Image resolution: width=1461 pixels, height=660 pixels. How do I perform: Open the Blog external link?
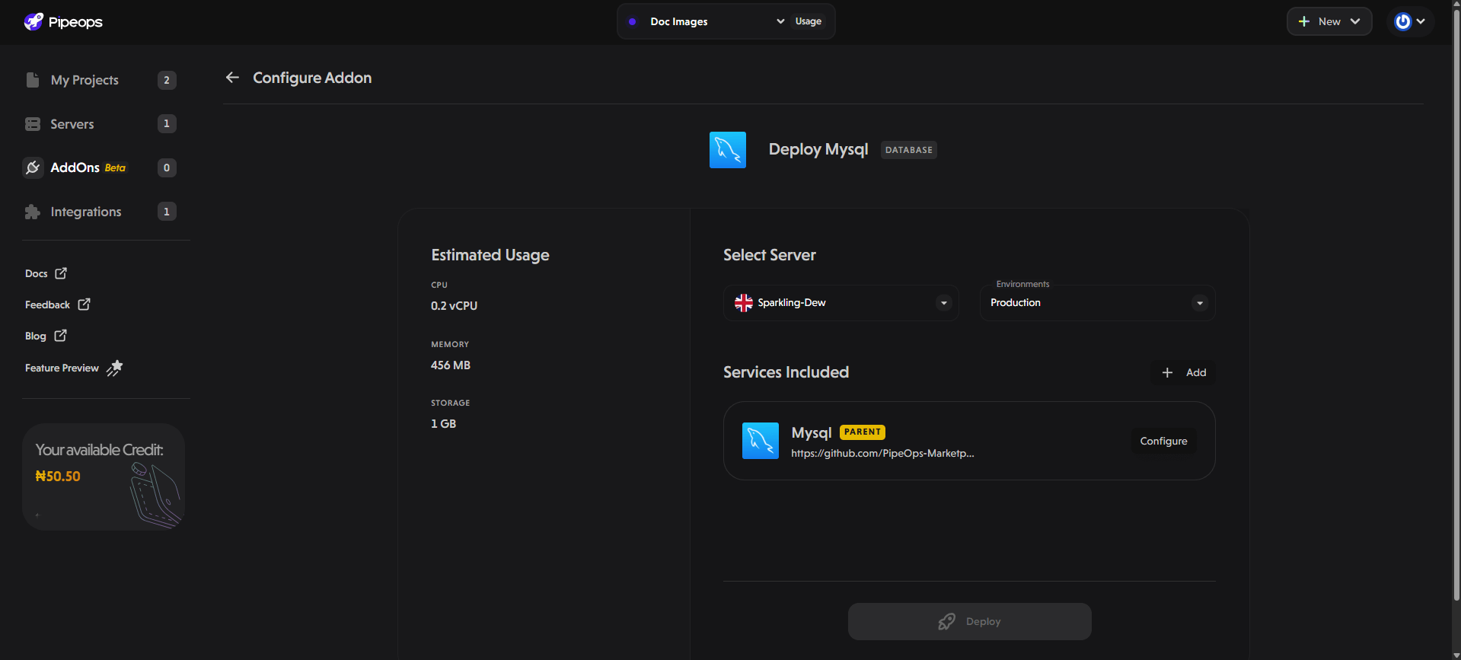coord(46,336)
